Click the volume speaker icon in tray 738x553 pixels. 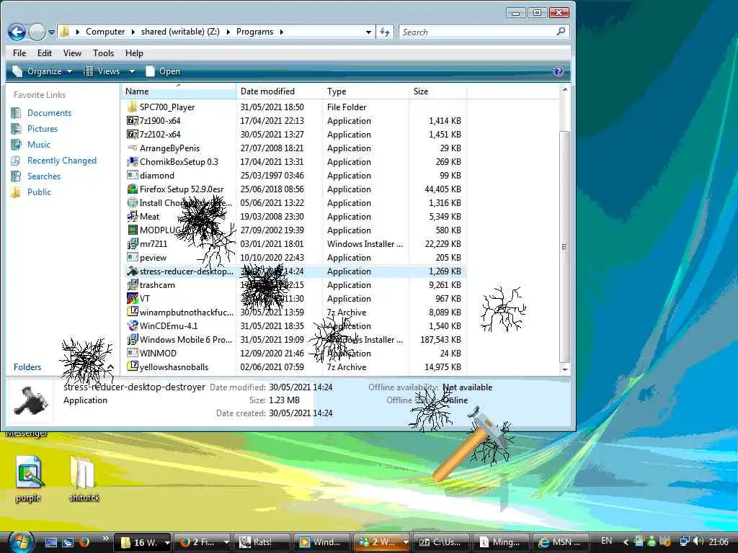coord(698,541)
